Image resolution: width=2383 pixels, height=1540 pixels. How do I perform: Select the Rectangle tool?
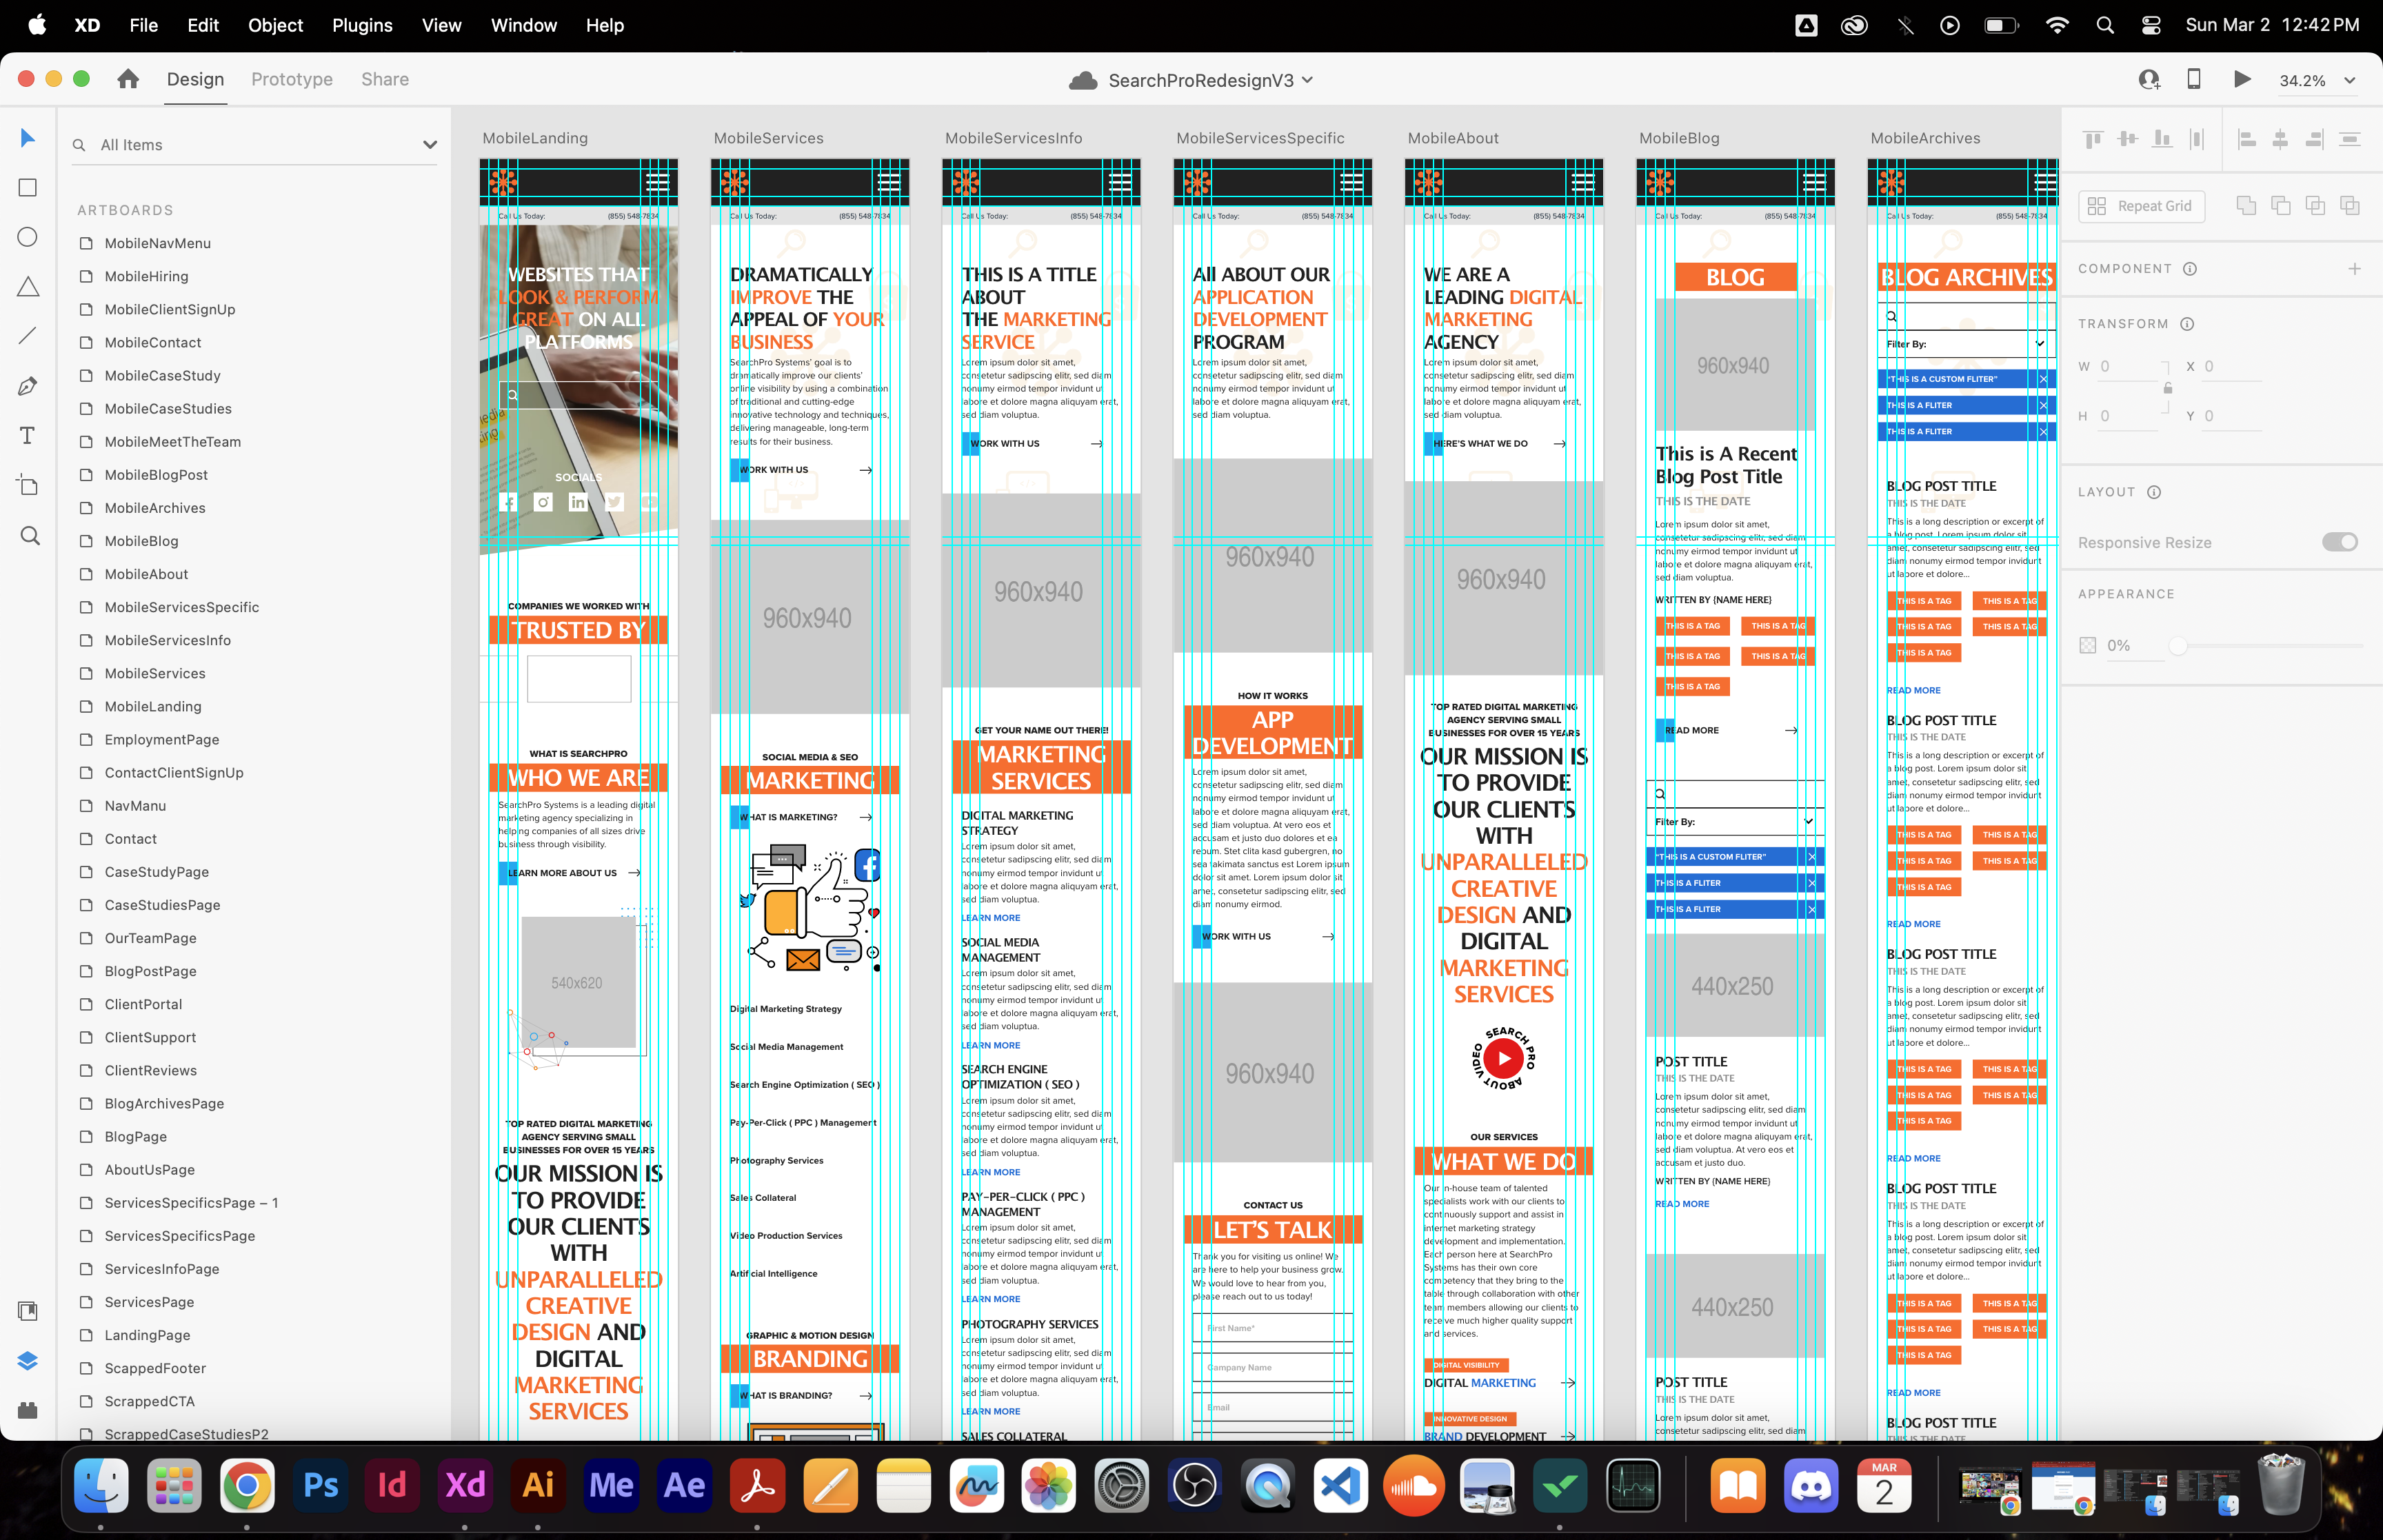28,188
